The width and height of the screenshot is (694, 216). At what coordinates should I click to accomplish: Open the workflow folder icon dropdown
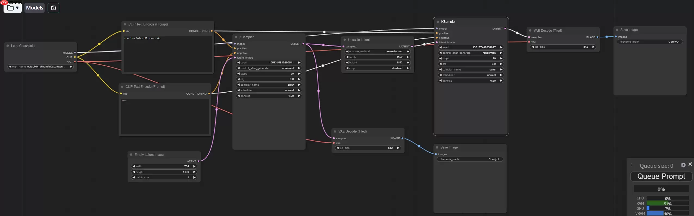click(x=13, y=8)
